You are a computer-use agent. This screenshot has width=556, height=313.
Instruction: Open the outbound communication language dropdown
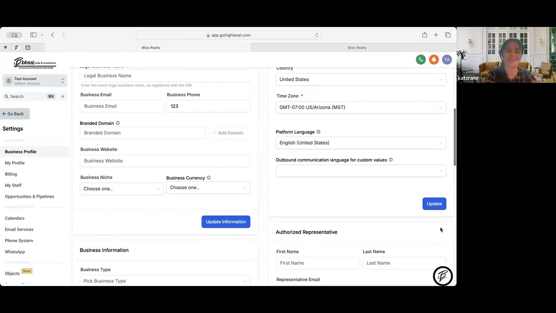361,171
